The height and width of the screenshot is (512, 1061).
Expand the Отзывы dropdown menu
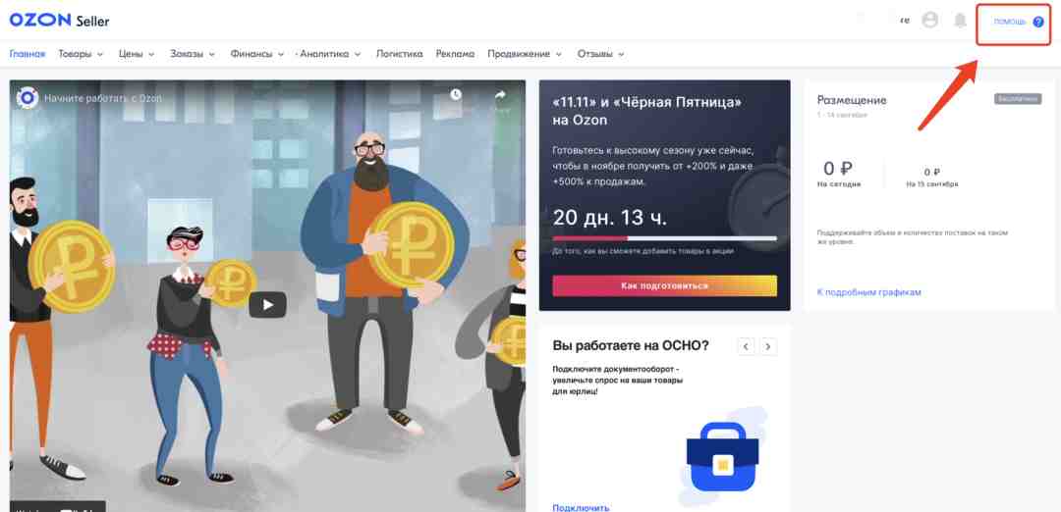600,54
